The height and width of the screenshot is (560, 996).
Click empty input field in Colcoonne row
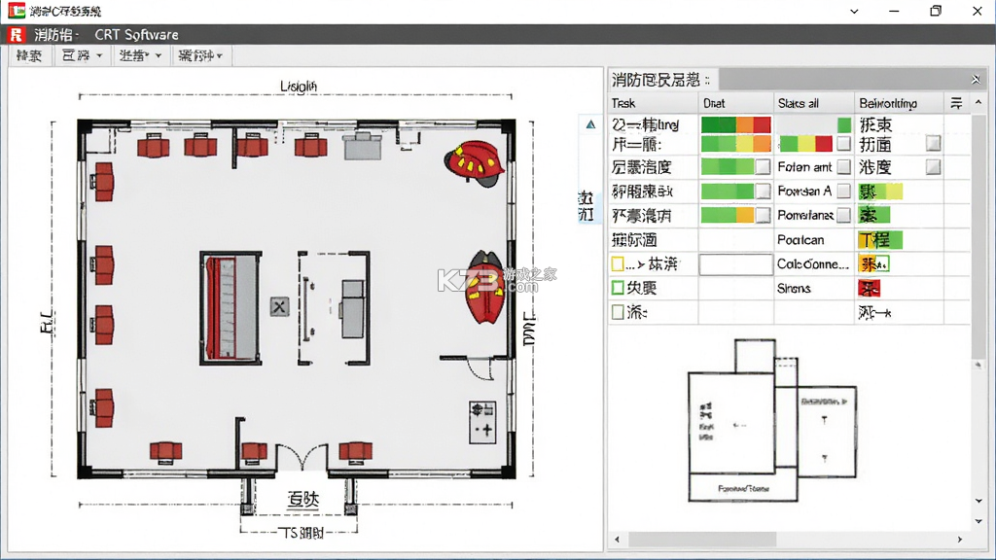[x=735, y=264]
